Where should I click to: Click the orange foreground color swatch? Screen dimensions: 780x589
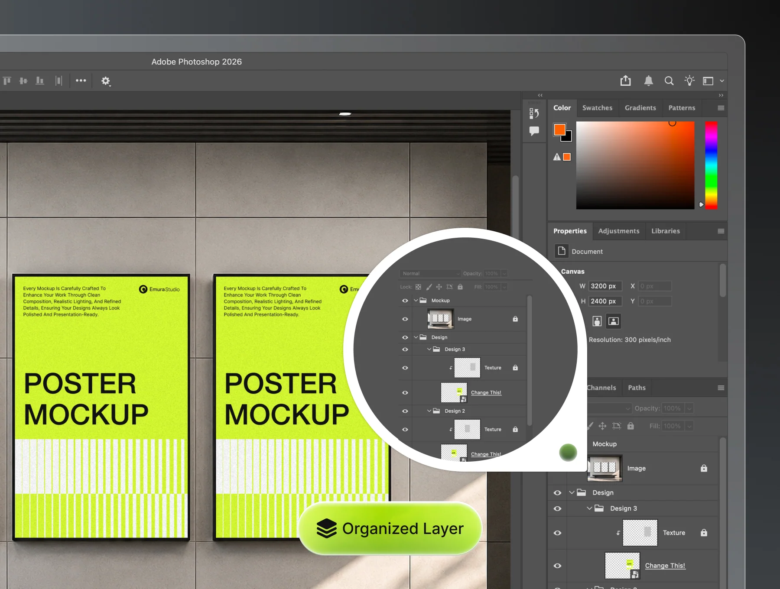coord(559,129)
